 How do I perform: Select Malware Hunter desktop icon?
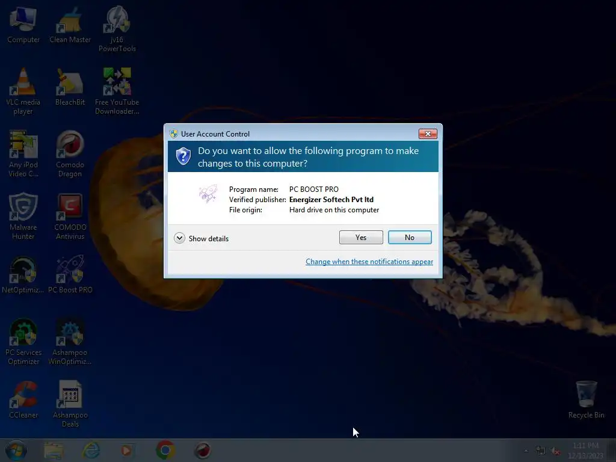[23, 217]
